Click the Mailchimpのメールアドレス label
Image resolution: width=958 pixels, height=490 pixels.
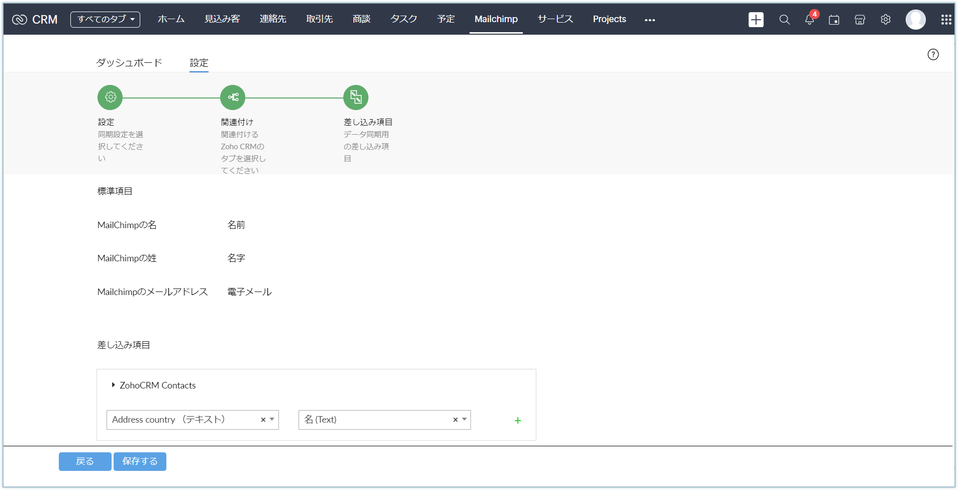coord(153,291)
